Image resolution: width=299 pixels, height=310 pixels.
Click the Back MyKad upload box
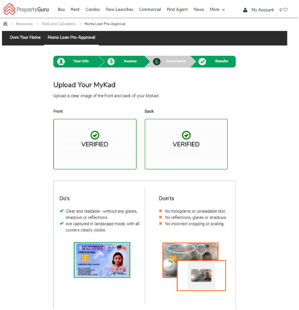[x=186, y=144]
